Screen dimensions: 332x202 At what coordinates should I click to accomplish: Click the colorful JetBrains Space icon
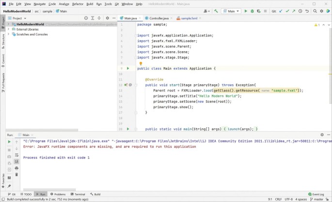[x=328, y=11]
